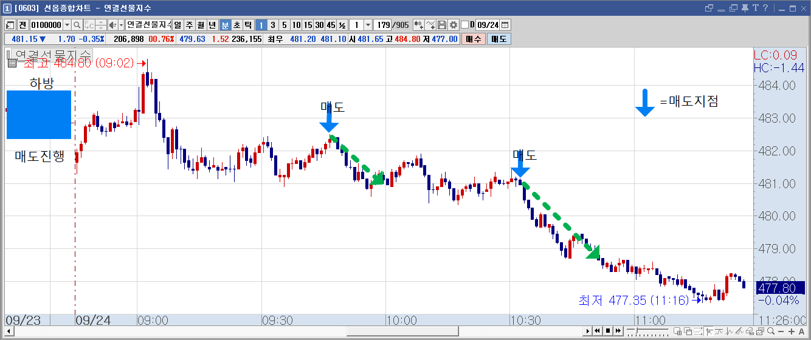Click the add candlestick indicator icon
This screenshot has height=340, width=811.
pos(418,25)
